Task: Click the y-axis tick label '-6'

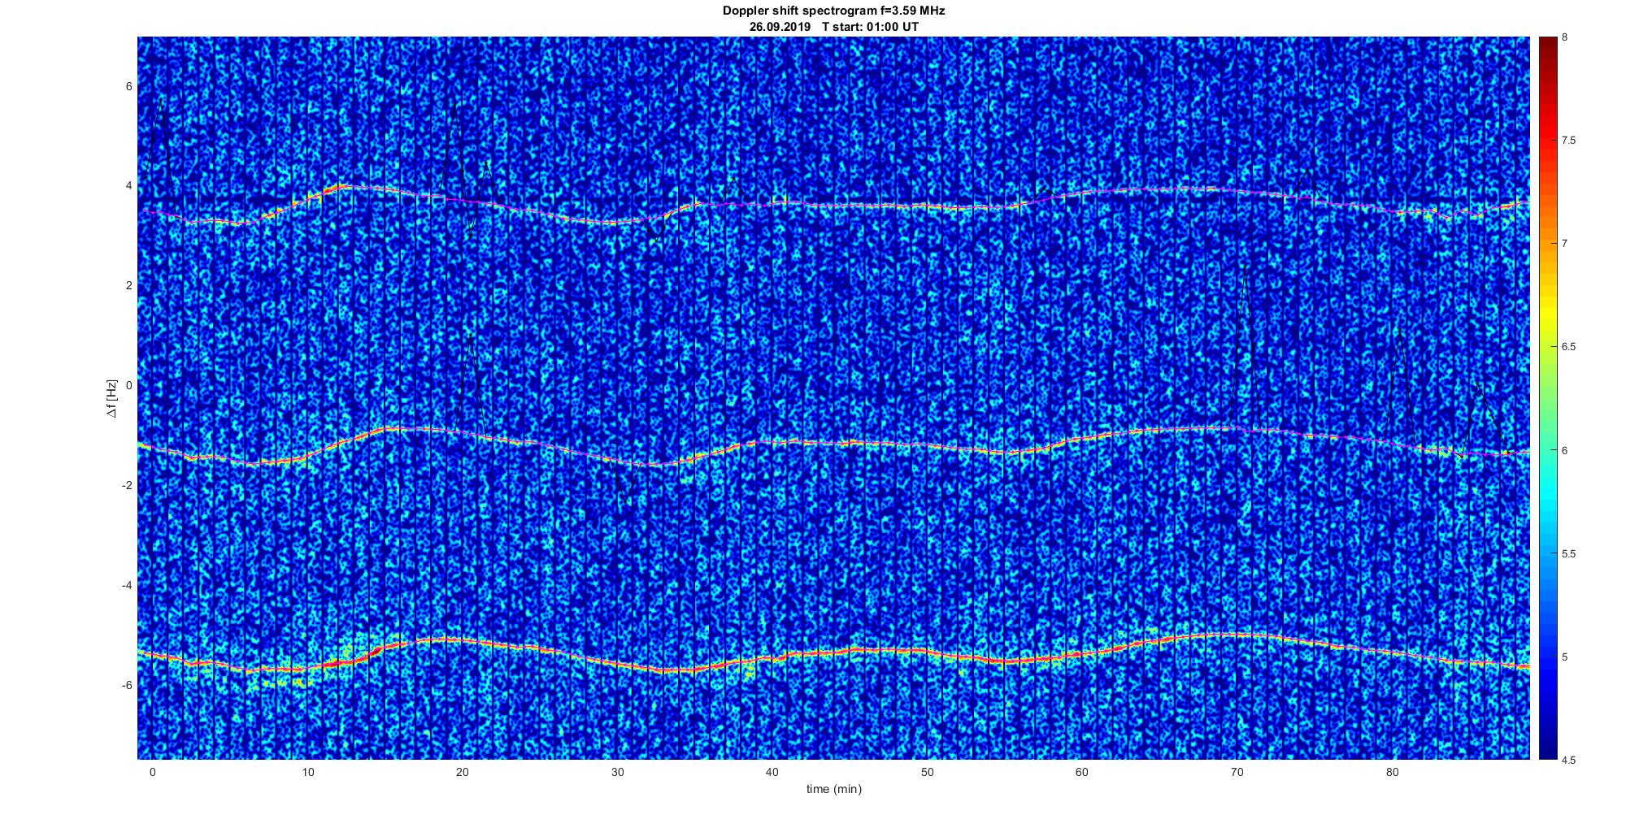Action: point(126,685)
